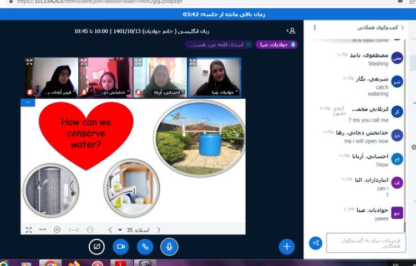Open the slide 35 selector dropdown
This screenshot has width=416, height=266.
135,230
